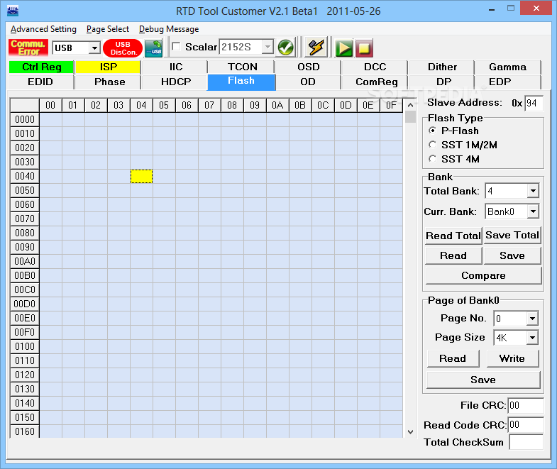Image resolution: width=557 pixels, height=469 pixels.
Task: Select the Flash tab
Action: tap(241, 82)
